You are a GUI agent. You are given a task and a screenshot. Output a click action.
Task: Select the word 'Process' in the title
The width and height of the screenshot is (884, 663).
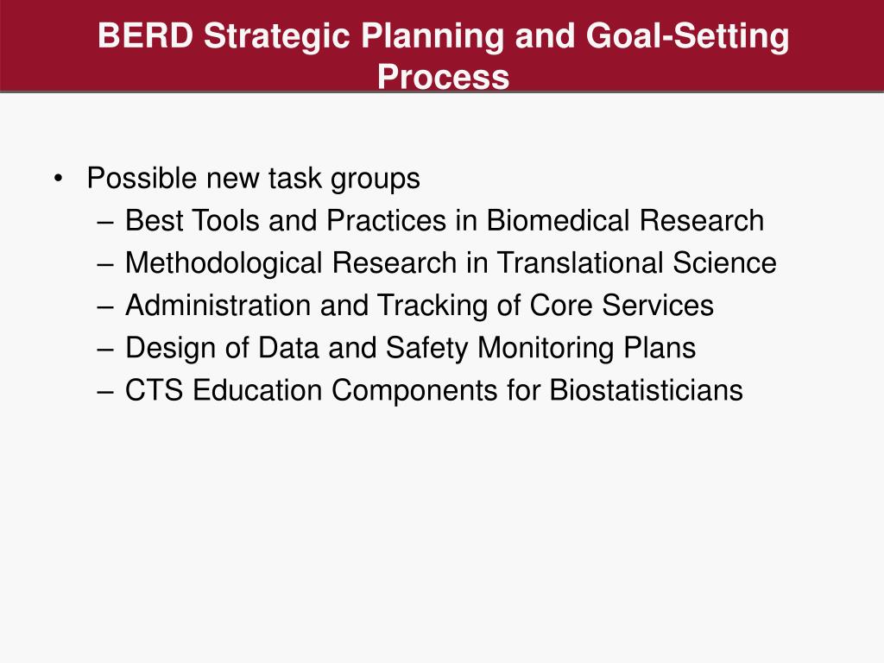coord(443,77)
